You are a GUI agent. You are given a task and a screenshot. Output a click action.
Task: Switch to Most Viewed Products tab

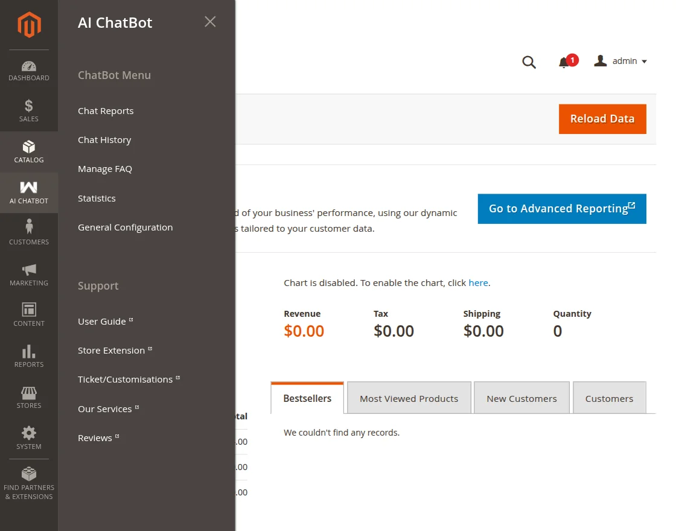click(409, 398)
